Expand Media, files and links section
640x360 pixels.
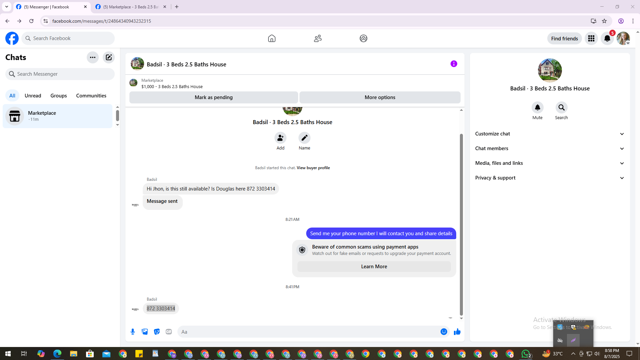point(550,163)
